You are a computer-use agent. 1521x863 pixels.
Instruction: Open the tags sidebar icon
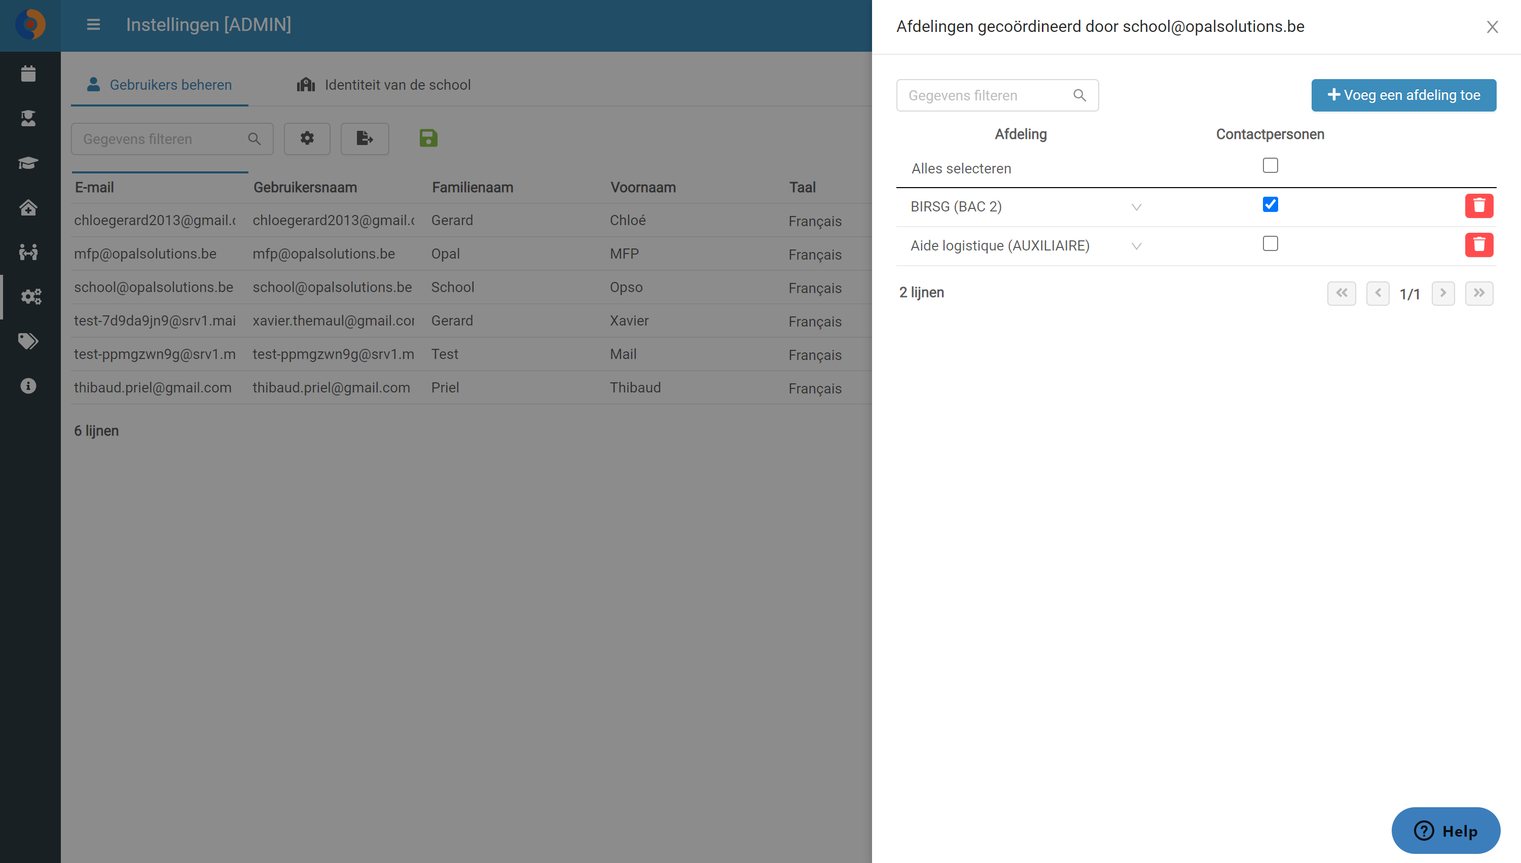click(x=28, y=341)
